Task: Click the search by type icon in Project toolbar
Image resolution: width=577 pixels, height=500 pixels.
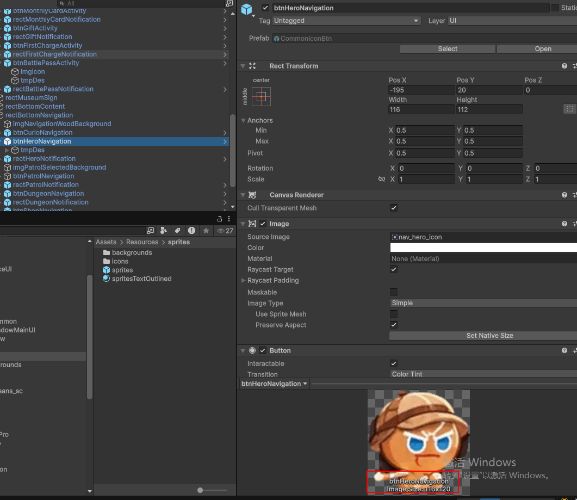Action: click(x=163, y=231)
